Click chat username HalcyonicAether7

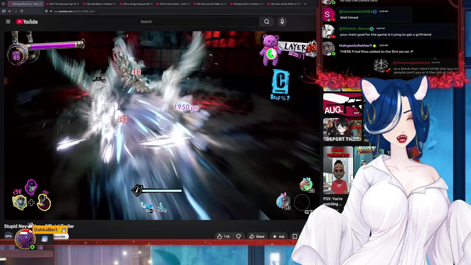point(355,46)
